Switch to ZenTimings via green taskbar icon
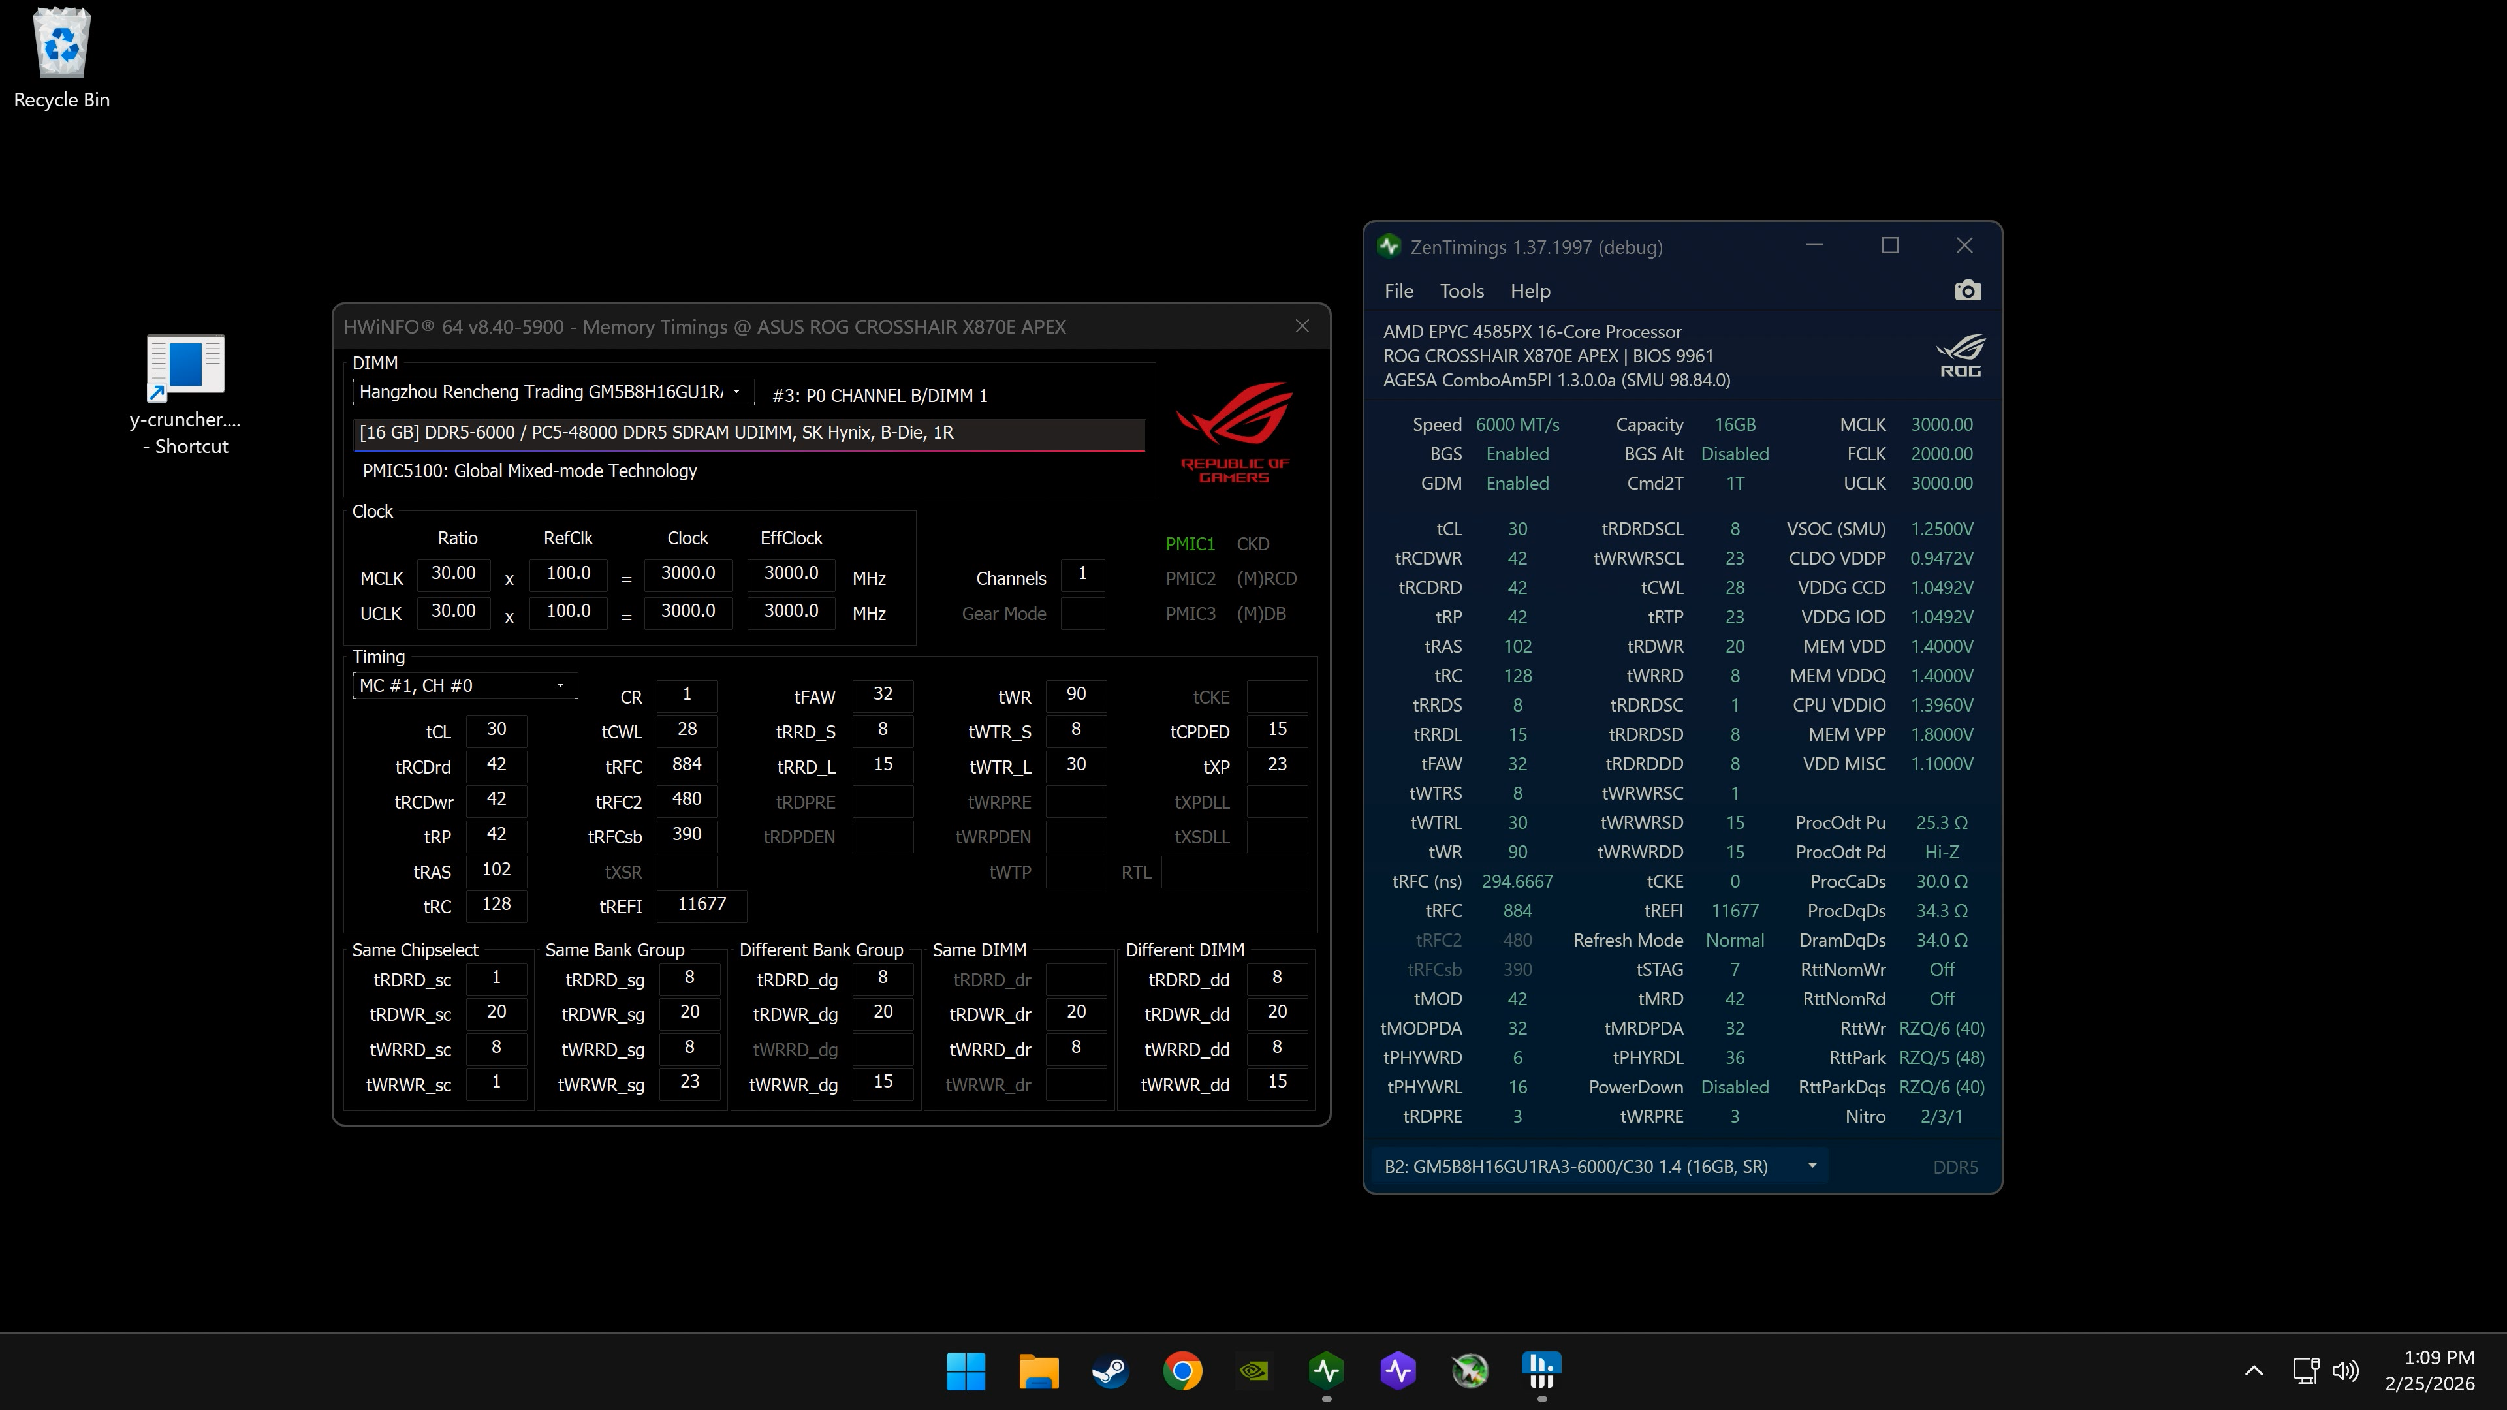 pos(1327,1371)
